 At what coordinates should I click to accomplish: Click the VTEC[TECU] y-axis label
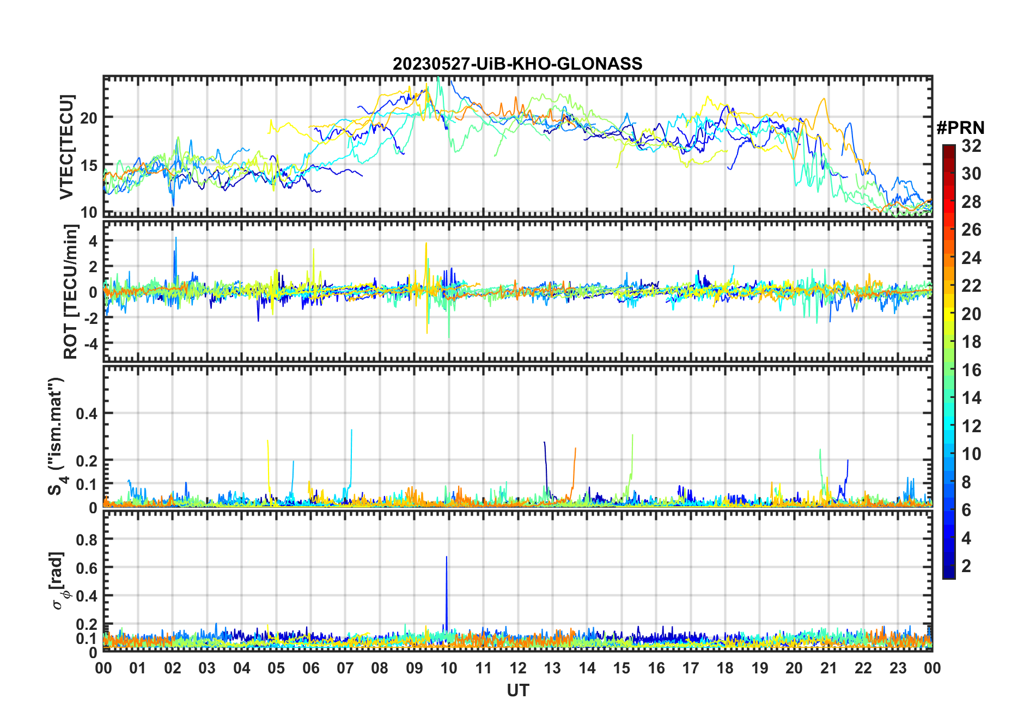point(66,147)
